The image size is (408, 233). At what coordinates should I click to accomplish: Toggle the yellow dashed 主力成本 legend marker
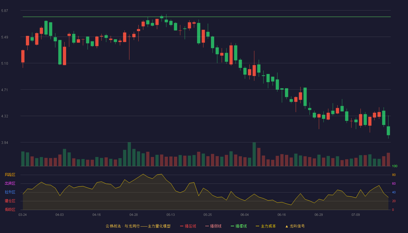257,226
